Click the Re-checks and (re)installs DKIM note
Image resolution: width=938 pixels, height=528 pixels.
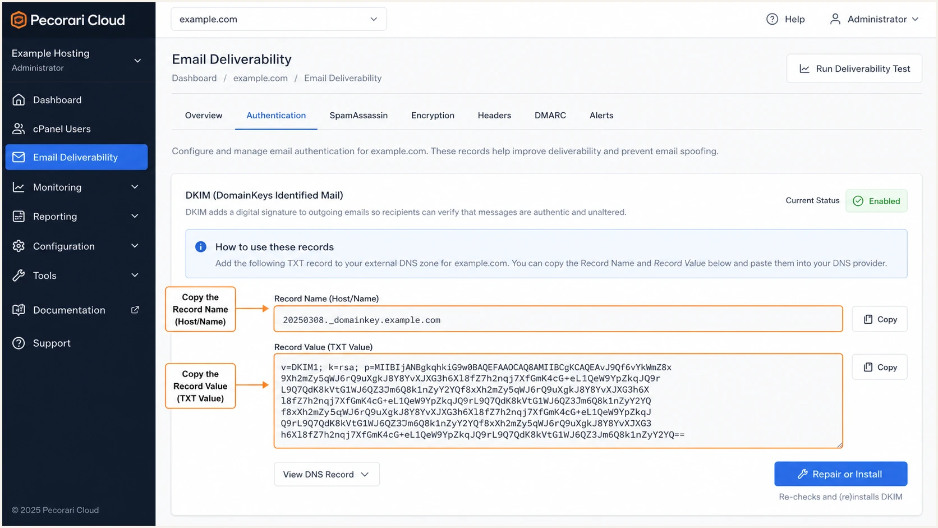(x=840, y=497)
